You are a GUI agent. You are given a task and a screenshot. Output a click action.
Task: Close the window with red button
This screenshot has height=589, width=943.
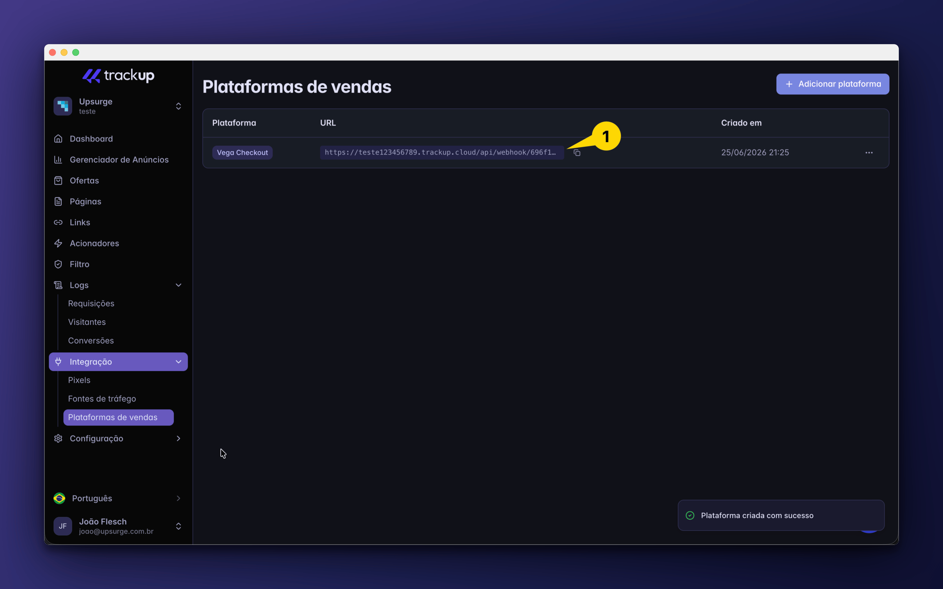tap(53, 52)
